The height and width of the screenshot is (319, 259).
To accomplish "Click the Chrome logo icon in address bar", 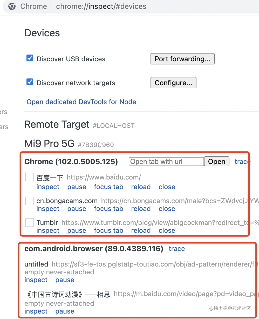I will coord(12,6).
